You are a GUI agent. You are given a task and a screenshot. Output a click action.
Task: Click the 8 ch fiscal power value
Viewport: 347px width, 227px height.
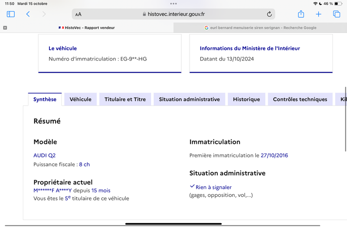84,164
